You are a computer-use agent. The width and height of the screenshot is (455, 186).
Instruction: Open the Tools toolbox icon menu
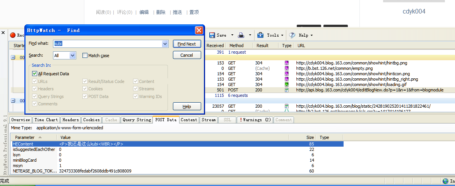(x=261, y=35)
